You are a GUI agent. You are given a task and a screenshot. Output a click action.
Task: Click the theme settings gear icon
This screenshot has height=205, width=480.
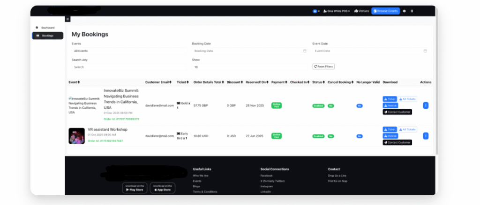(405, 11)
